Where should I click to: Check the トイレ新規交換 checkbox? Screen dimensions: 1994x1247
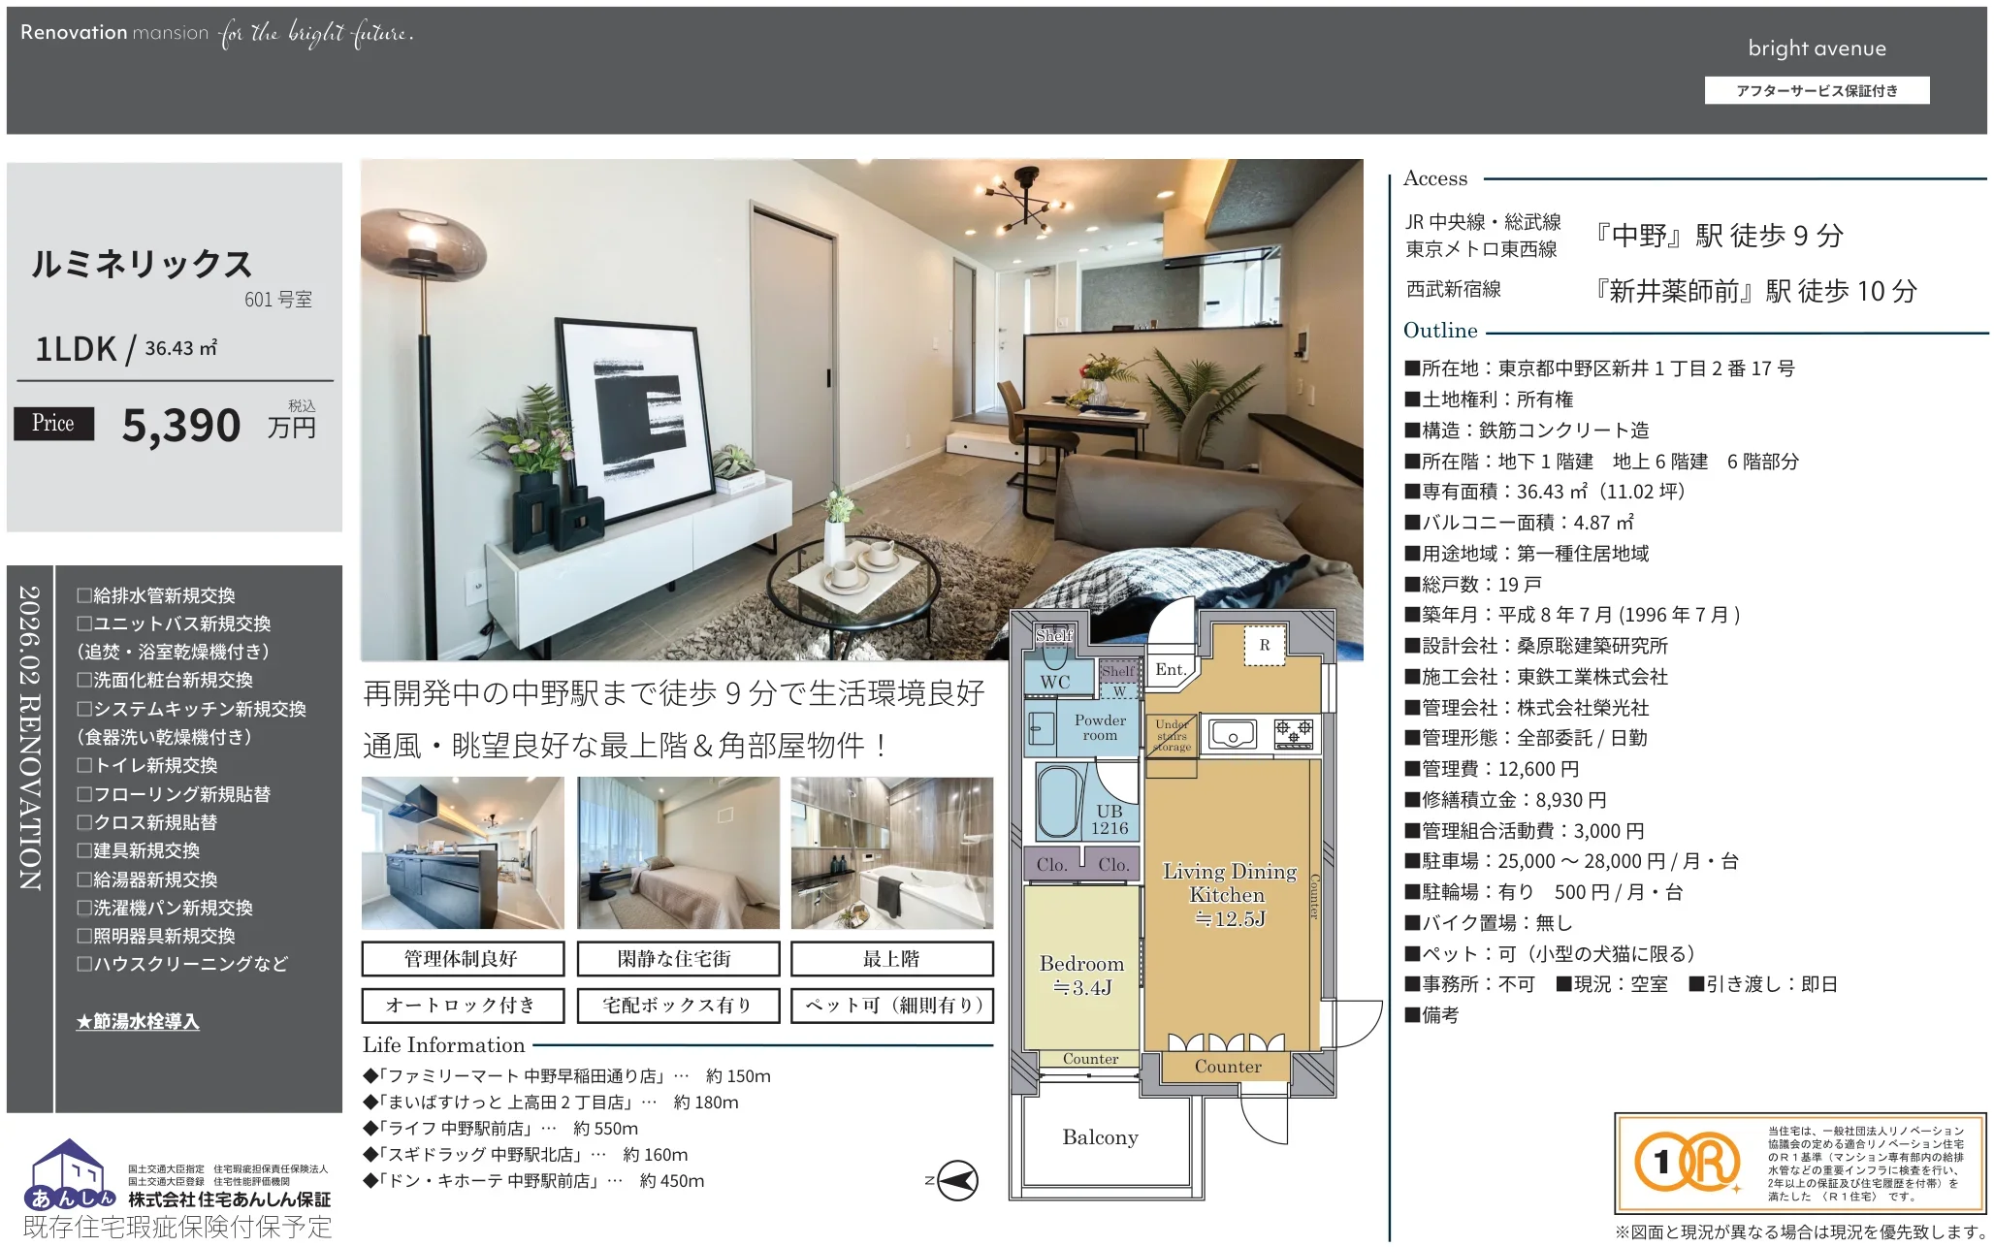point(84,765)
